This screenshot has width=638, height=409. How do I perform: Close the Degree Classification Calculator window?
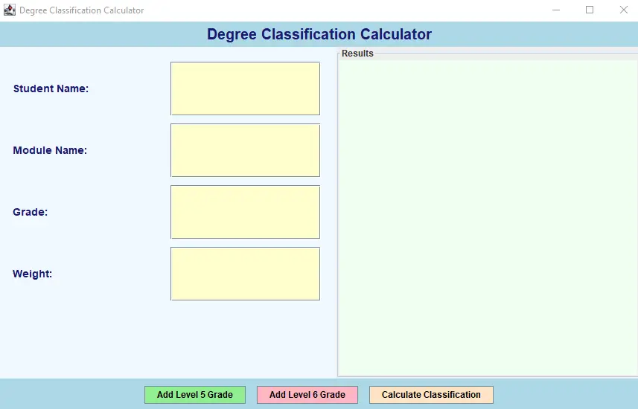point(623,10)
